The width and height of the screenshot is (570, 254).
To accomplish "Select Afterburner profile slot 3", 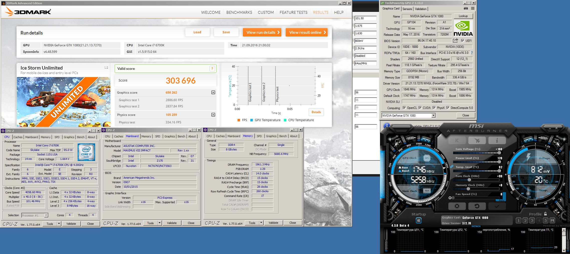I will 532,220.
